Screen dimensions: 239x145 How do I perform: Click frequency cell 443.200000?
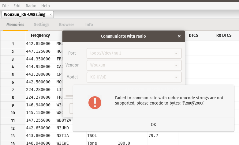pos(40,74)
